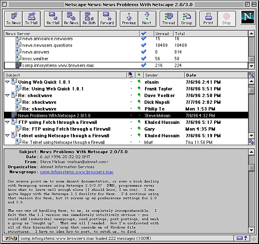Go to Previous message arrow
This screenshot has width=259, height=244.
(129, 18)
